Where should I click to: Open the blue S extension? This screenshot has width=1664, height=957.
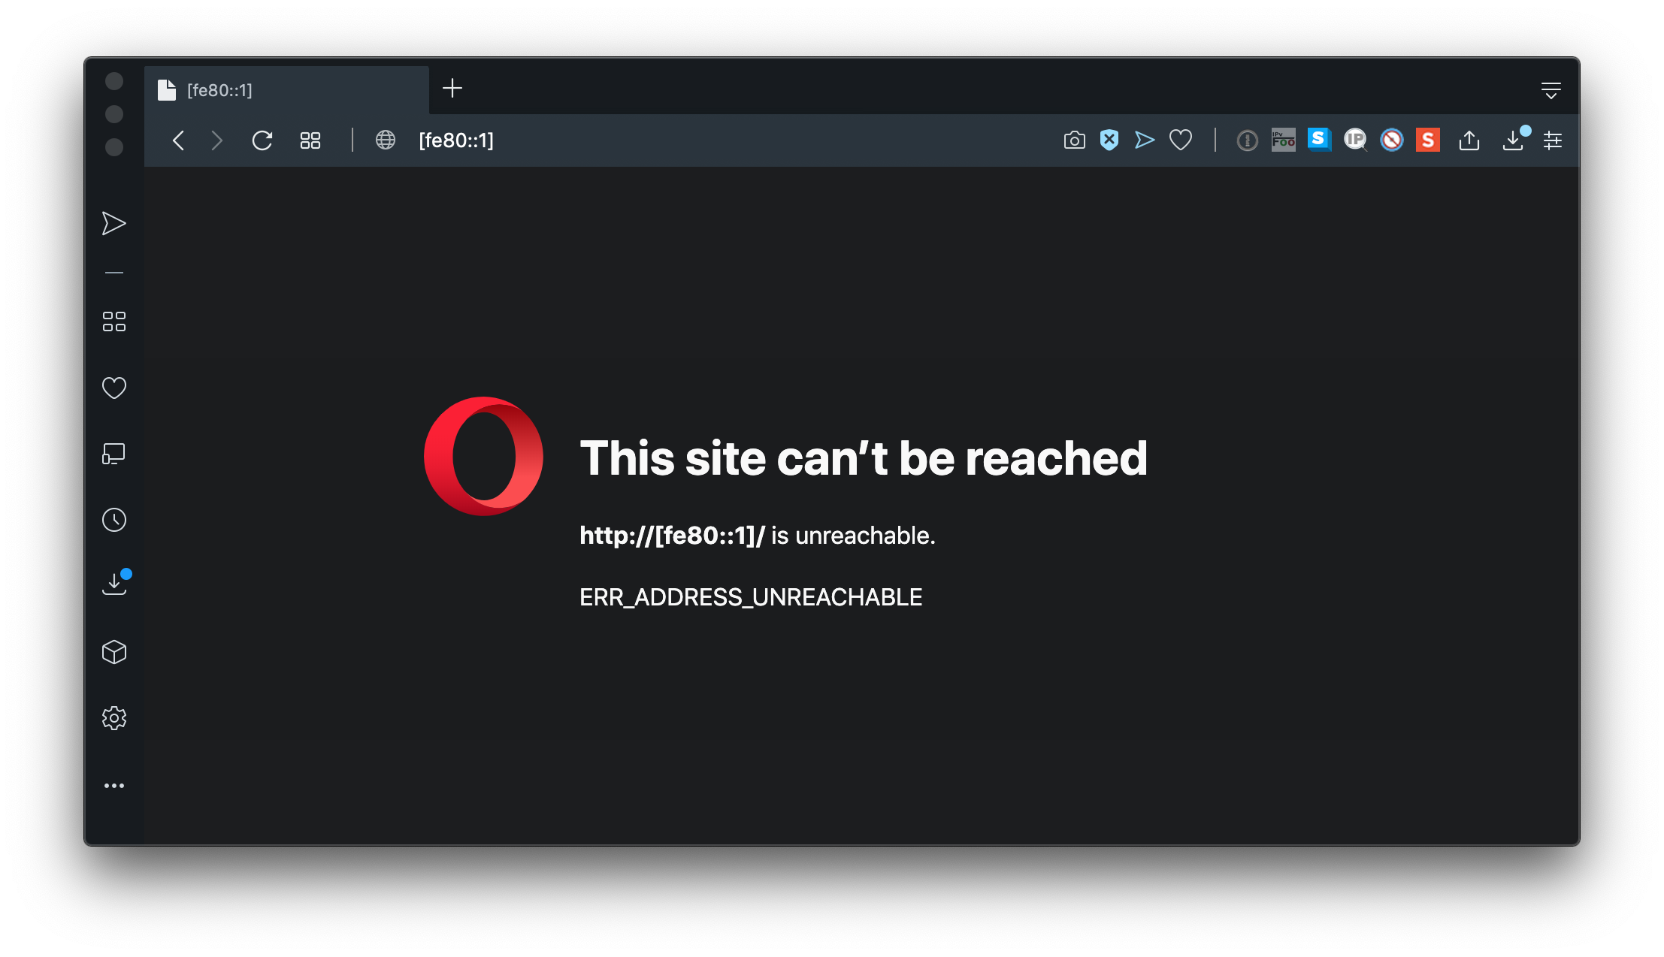[x=1319, y=140]
